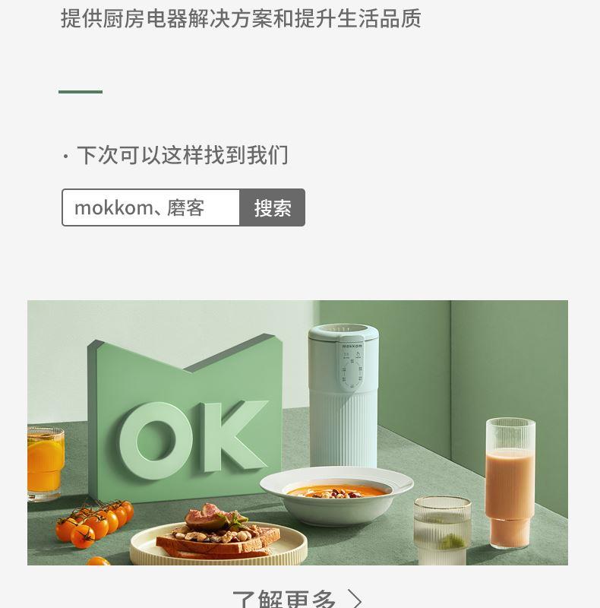The height and width of the screenshot is (608, 600).
Task: Click the chevron arrow next to 了解更多
Action: [354, 600]
